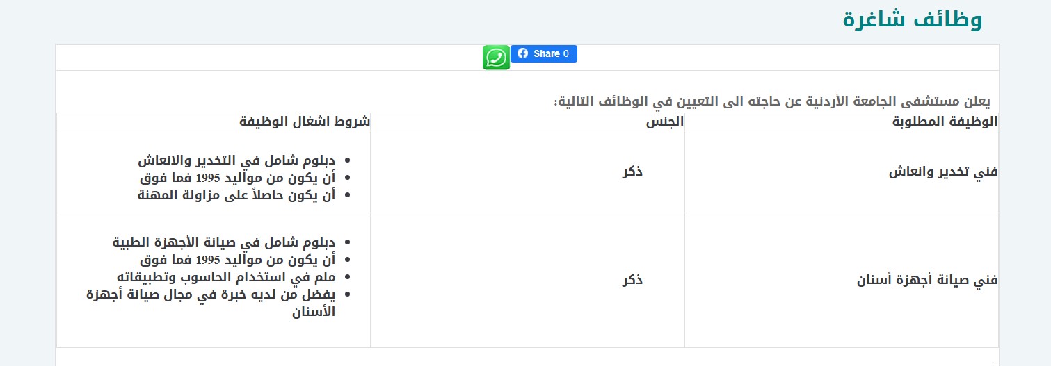Click the شروط اشغال الوظيفة column header
The height and width of the screenshot is (366, 1051).
pyautogui.click(x=305, y=122)
